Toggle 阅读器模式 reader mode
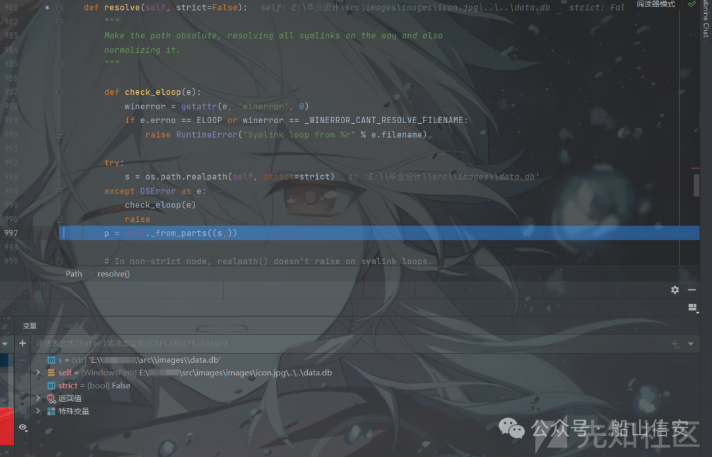 point(656,4)
